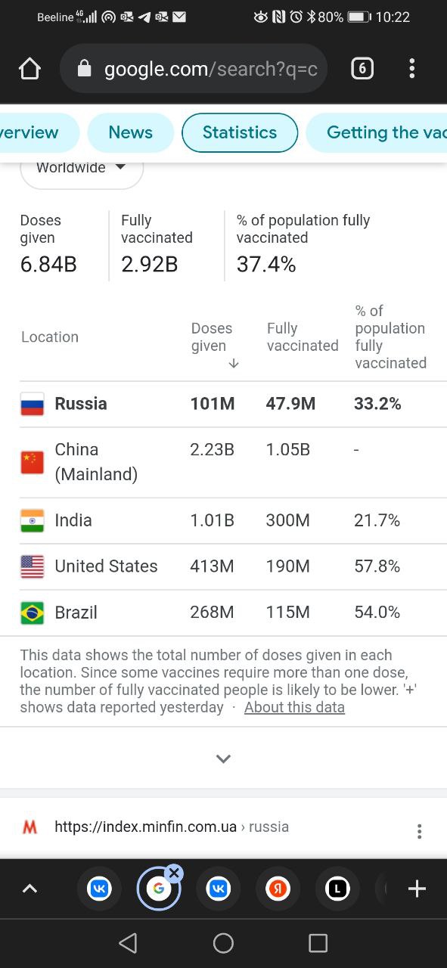Open minfin result three-dot options
This screenshot has height=968, width=447.
coord(419,832)
